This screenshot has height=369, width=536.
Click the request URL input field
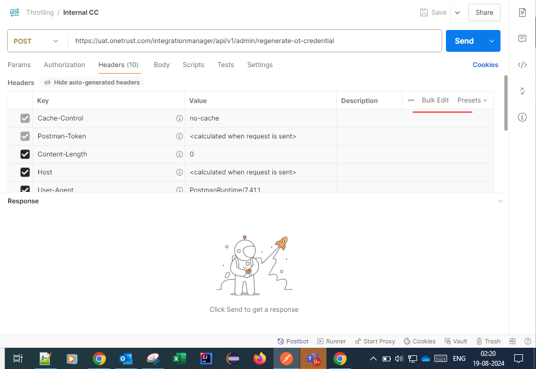(x=255, y=41)
